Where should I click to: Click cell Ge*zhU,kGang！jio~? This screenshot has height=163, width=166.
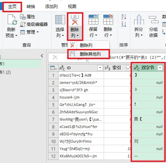coord(81,105)
